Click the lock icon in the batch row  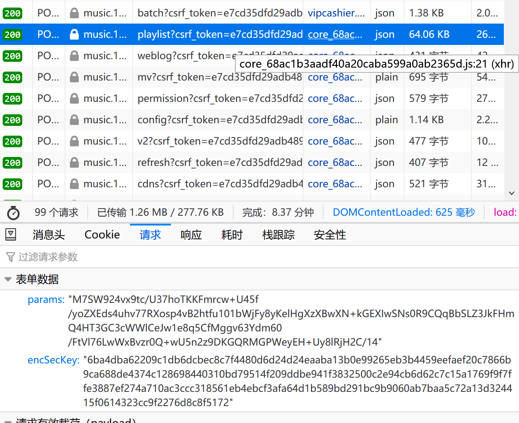(74, 13)
